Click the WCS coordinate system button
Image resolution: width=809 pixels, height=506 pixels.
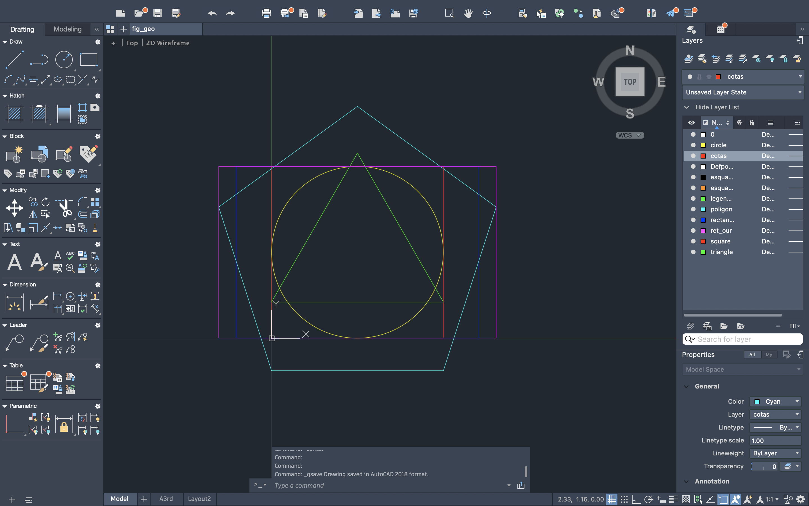pyautogui.click(x=630, y=135)
